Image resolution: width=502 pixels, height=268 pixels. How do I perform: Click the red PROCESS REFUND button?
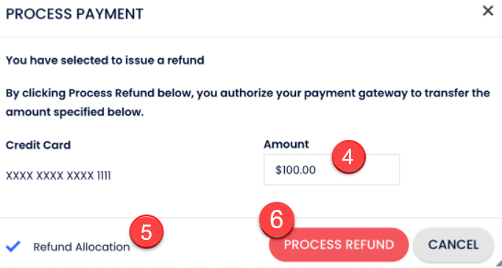pos(339,245)
